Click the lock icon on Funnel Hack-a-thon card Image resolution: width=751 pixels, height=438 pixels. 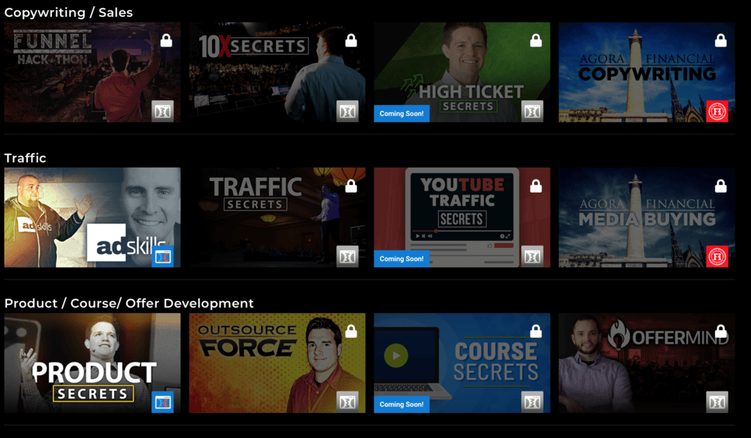(166, 40)
